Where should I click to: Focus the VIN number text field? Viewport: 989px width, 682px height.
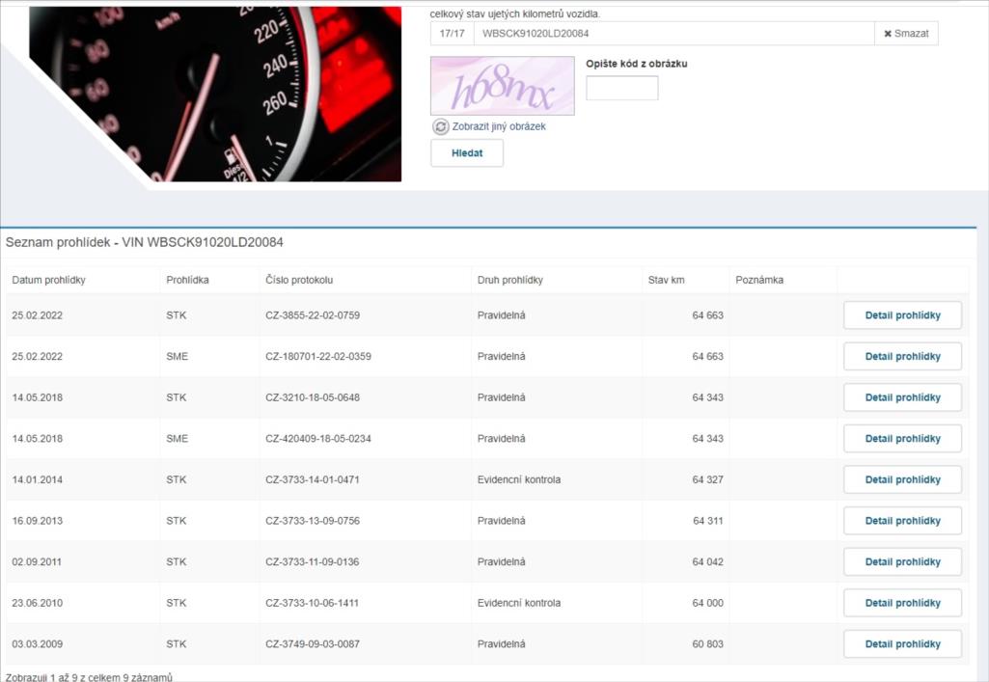pyautogui.click(x=673, y=34)
